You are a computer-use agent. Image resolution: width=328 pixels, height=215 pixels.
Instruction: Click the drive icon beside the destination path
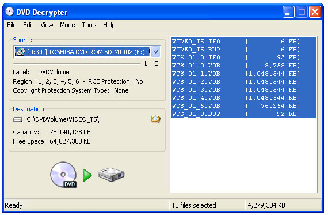click(18, 120)
